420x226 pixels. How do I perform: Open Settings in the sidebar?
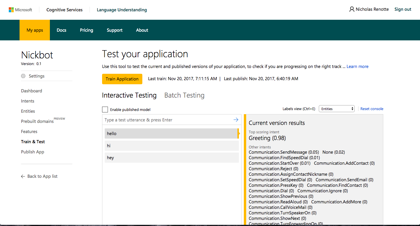click(37, 76)
